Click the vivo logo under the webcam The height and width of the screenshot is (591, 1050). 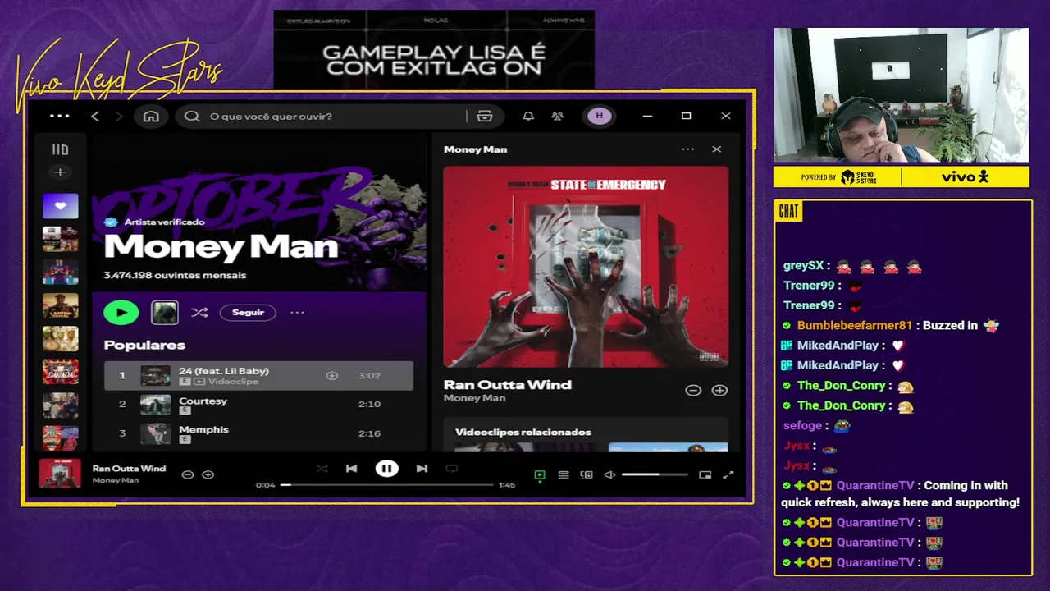[965, 176]
